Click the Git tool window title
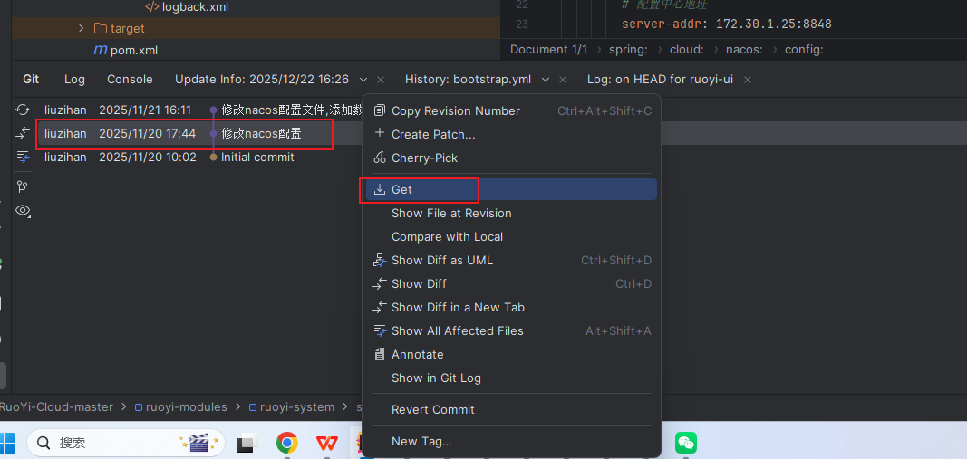This screenshot has width=967, height=459. [x=31, y=80]
